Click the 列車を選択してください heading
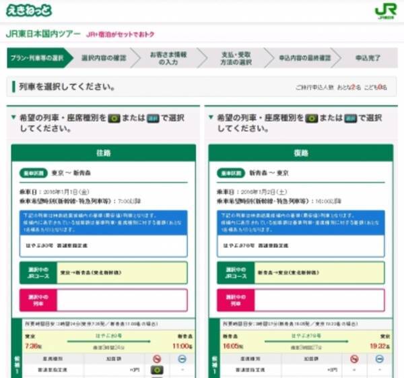This screenshot has height=378, width=404. tap(67, 87)
